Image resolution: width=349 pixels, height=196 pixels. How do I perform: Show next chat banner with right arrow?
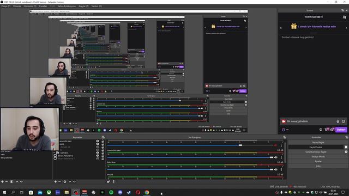(x=346, y=28)
